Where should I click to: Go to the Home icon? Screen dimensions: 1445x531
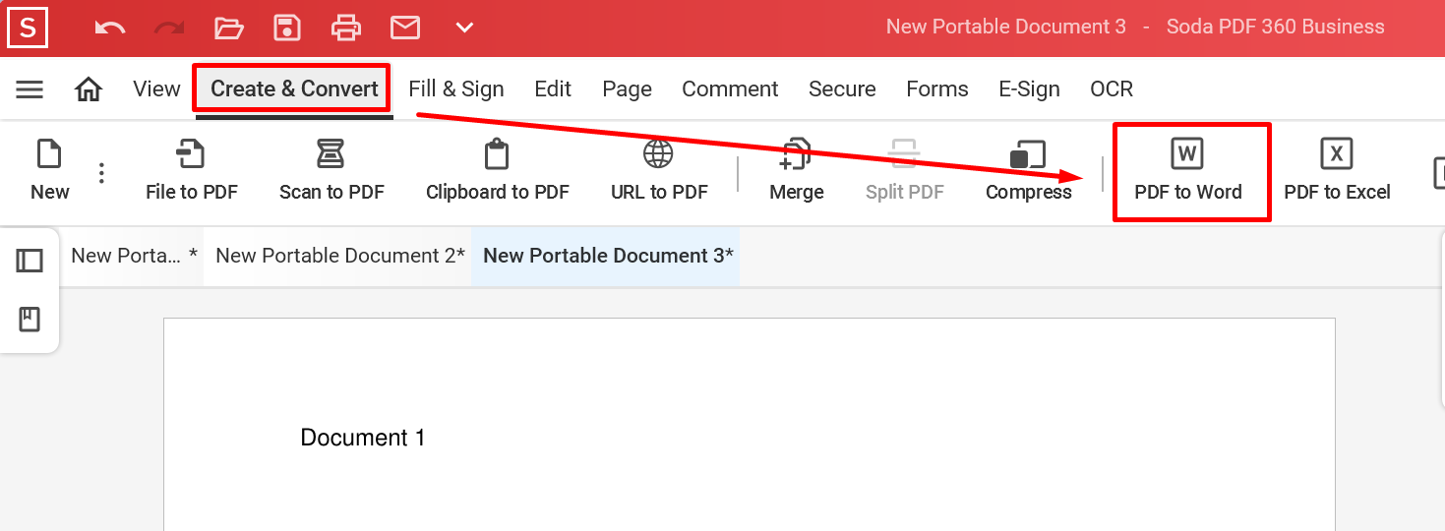[89, 89]
